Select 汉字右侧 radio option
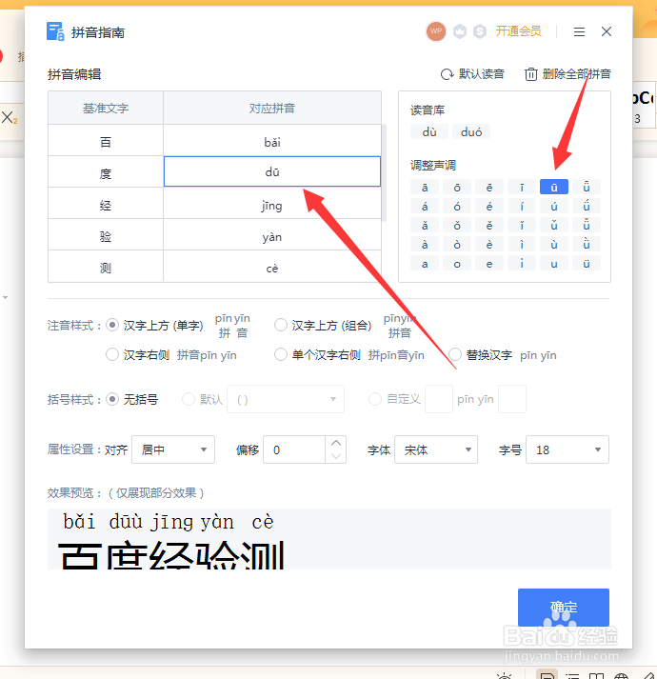 pyautogui.click(x=112, y=354)
